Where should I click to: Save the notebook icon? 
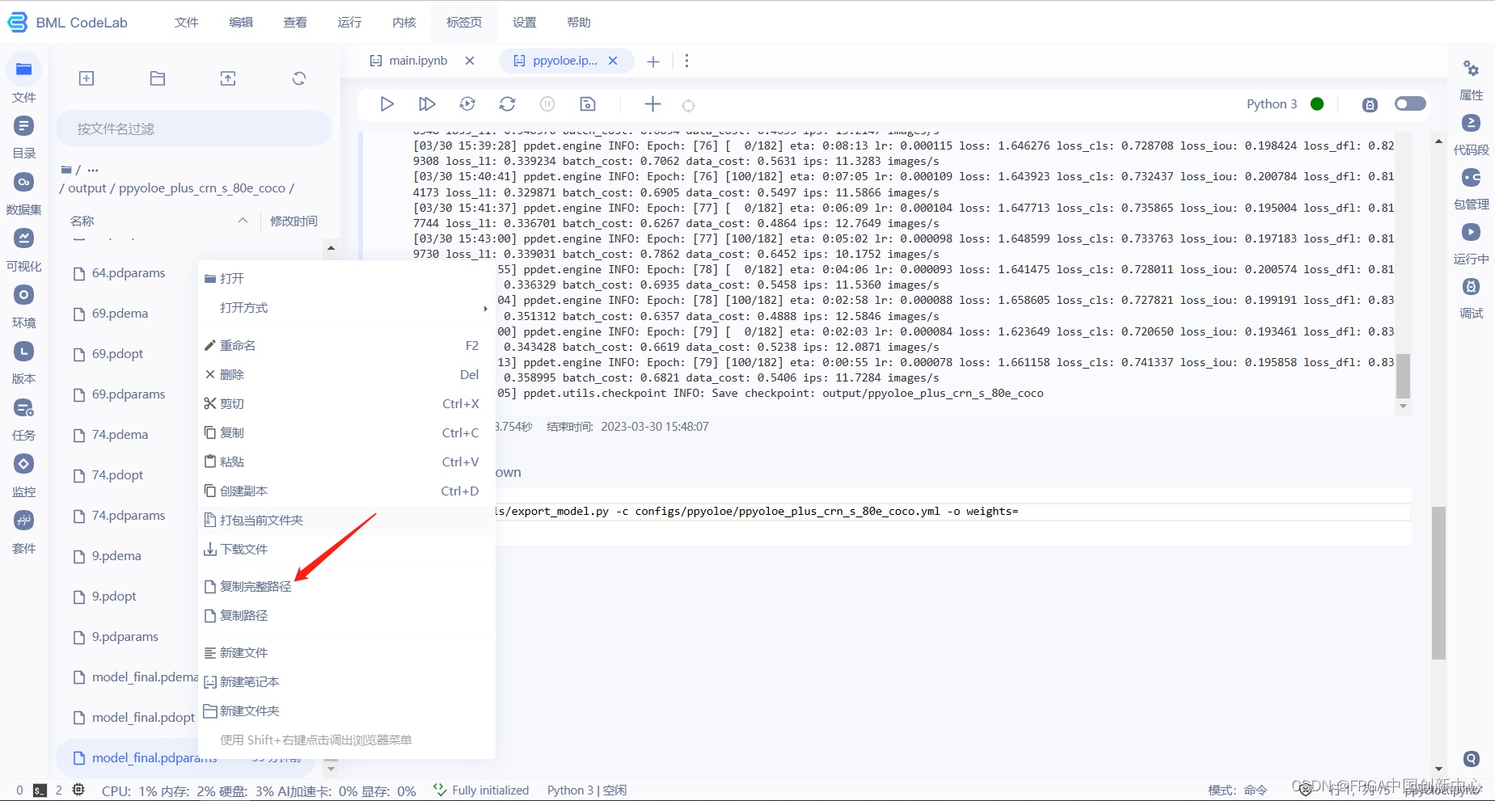coord(588,103)
